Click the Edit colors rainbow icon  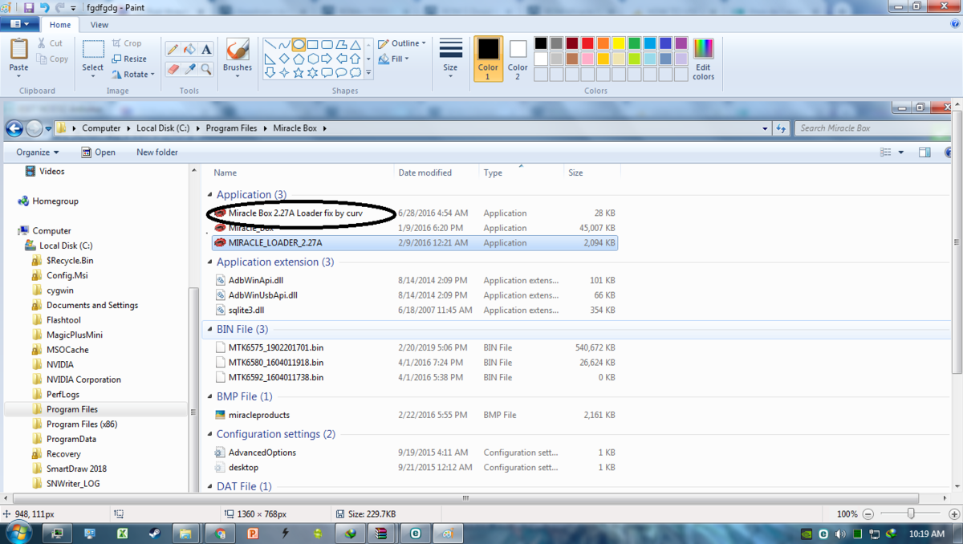(x=704, y=48)
